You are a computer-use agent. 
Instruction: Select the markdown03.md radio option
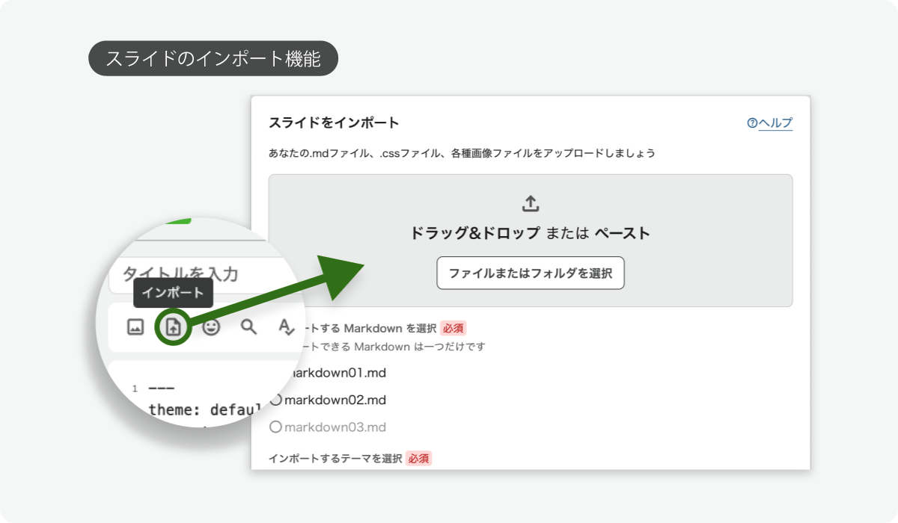[328, 427]
